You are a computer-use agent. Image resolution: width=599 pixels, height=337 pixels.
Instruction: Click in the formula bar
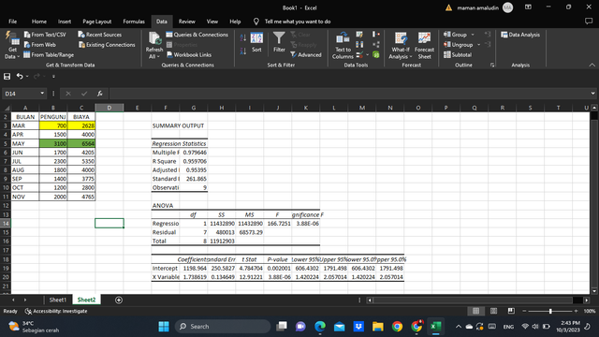349,94
